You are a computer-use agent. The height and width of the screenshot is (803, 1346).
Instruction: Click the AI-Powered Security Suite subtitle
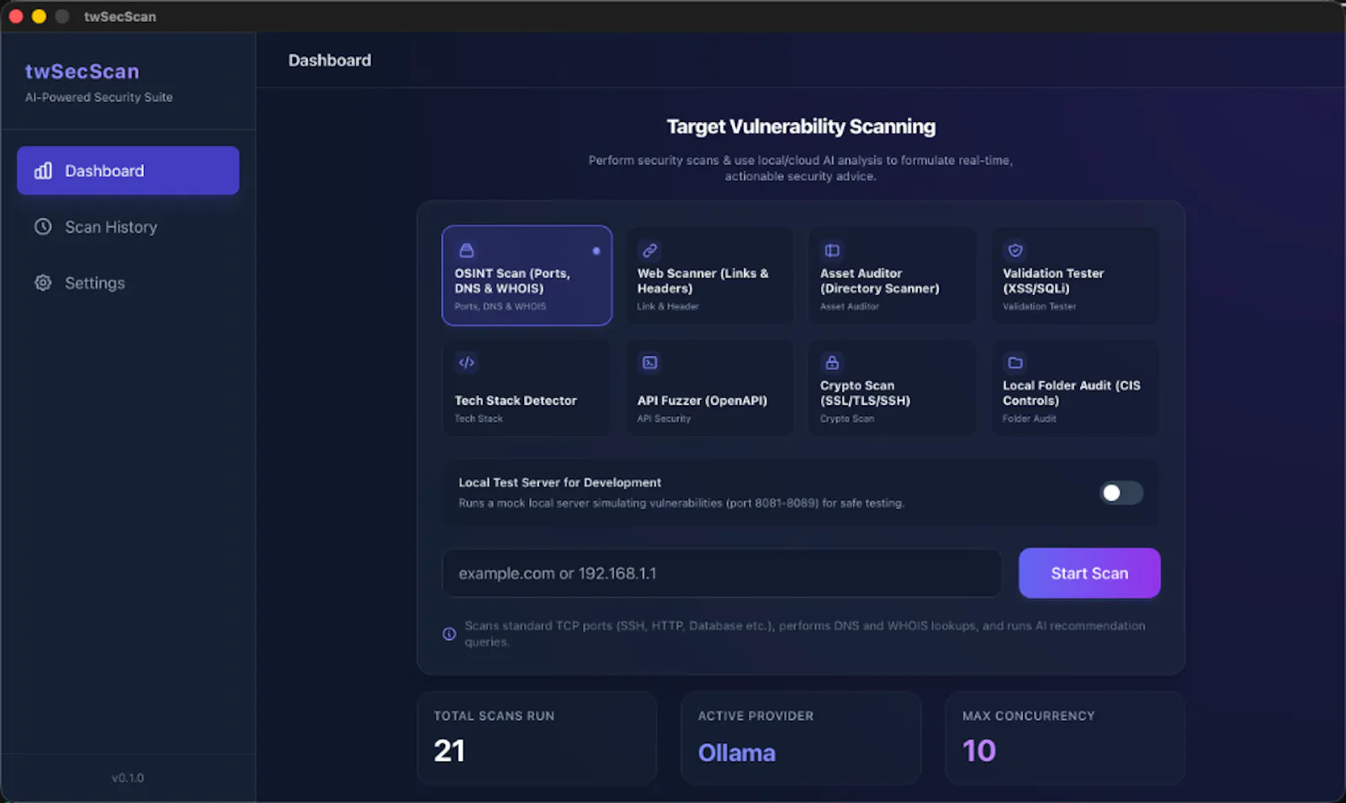pyautogui.click(x=98, y=98)
